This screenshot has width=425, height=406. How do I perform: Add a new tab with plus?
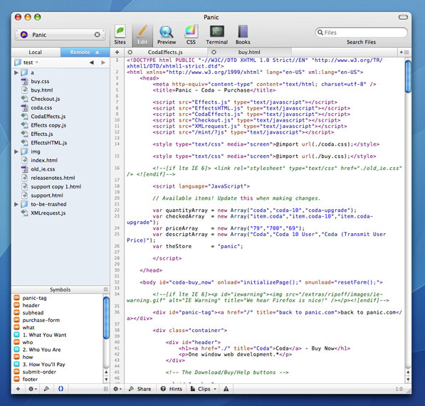[117, 52]
